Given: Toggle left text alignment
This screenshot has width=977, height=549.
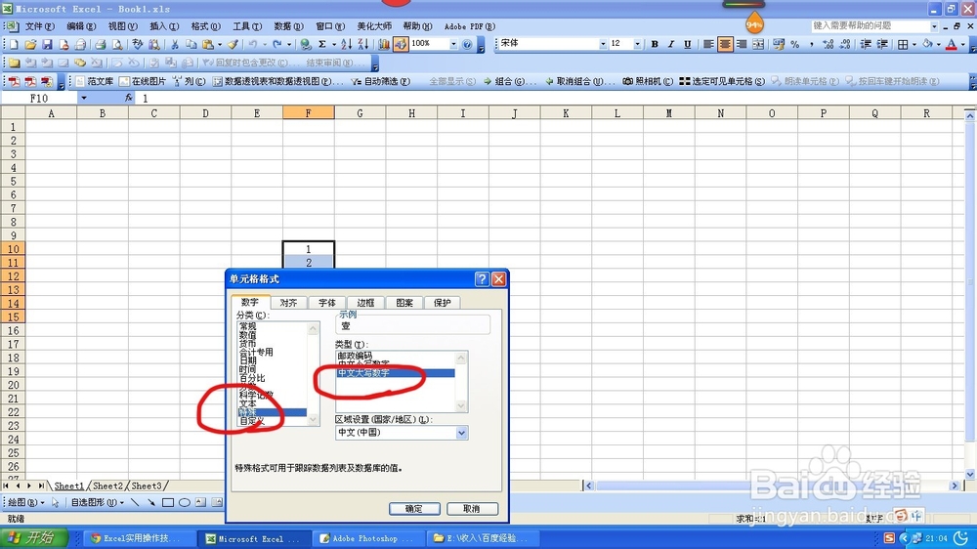Looking at the screenshot, I should click(x=708, y=44).
